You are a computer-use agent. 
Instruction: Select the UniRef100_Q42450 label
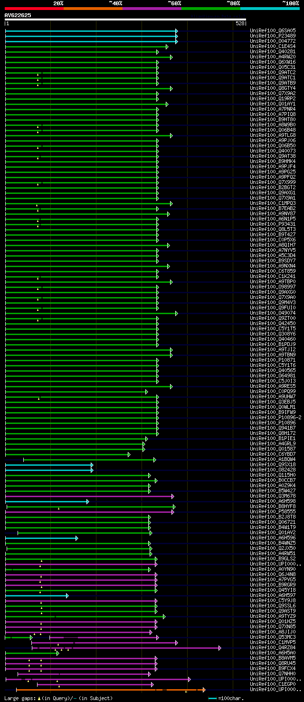click(x=273, y=324)
